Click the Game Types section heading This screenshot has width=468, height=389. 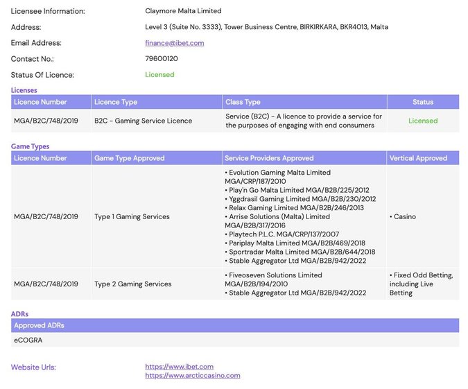tap(30, 146)
